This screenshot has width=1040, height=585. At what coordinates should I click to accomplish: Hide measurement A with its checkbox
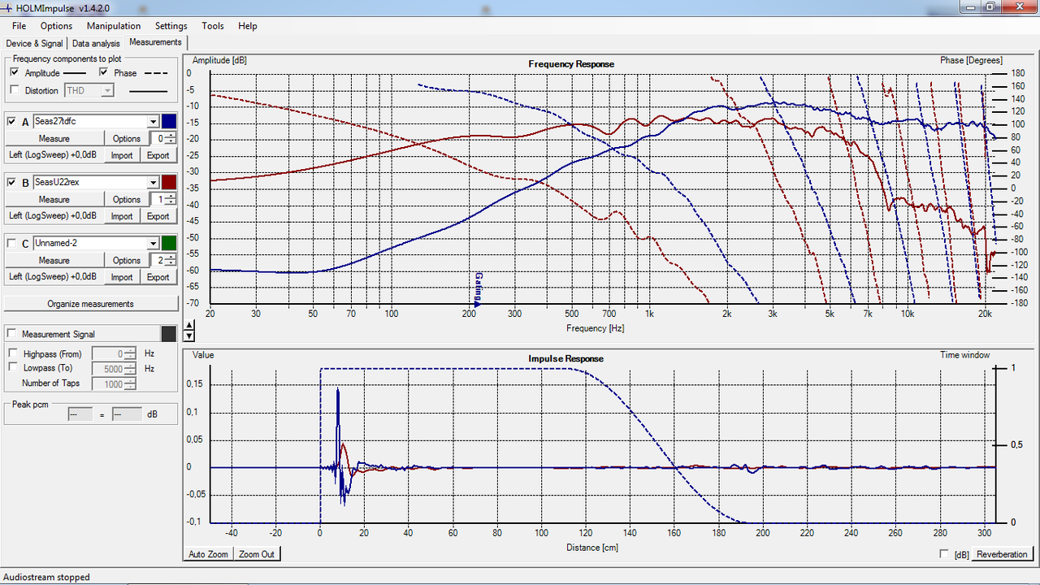pos(11,121)
